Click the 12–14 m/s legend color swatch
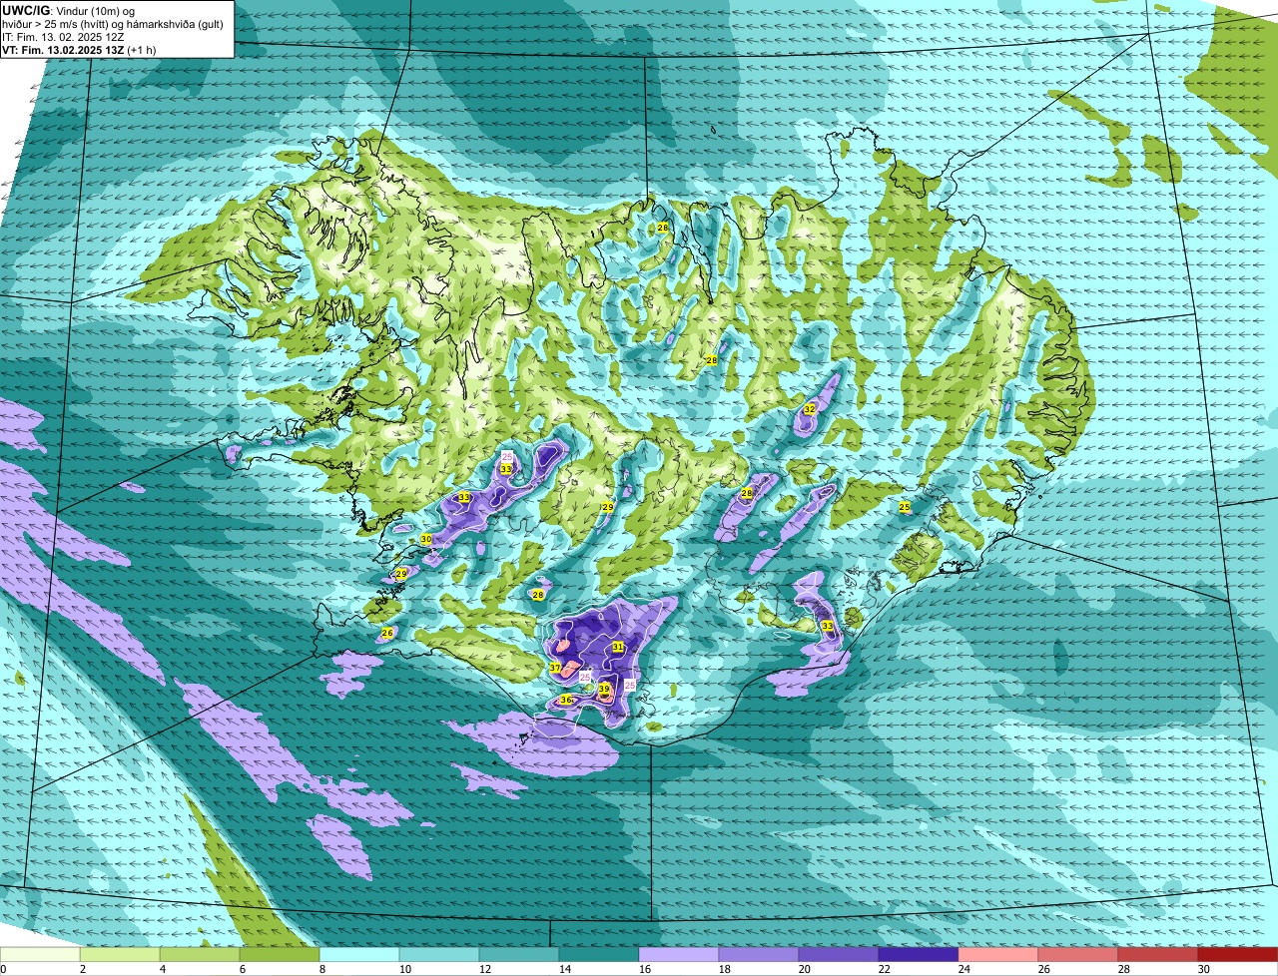 [x=519, y=955]
